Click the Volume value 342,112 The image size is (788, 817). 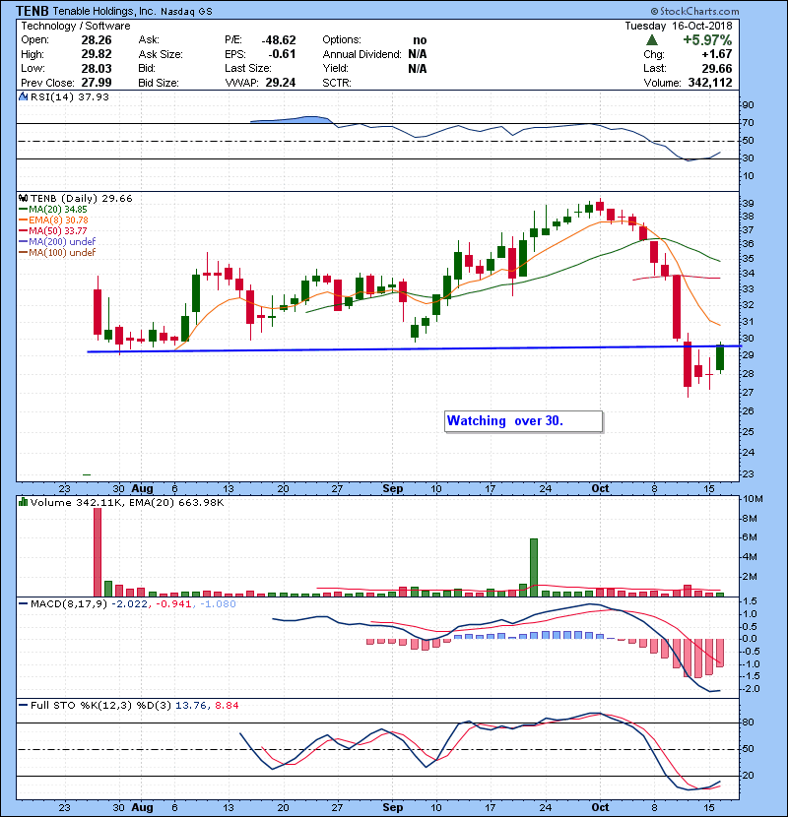(710, 83)
